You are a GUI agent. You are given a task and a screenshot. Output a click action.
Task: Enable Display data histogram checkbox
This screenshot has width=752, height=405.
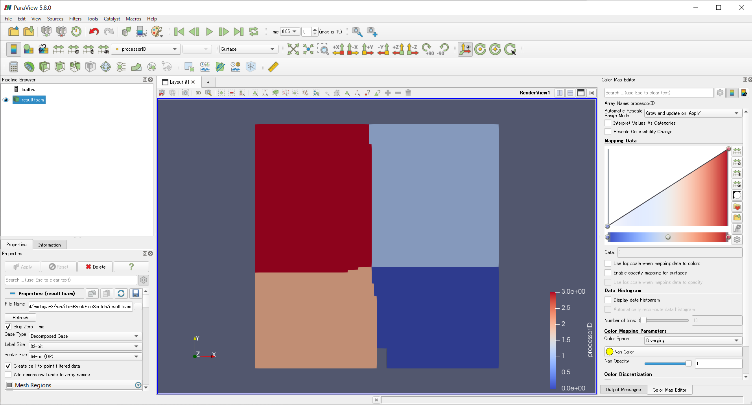click(608, 300)
